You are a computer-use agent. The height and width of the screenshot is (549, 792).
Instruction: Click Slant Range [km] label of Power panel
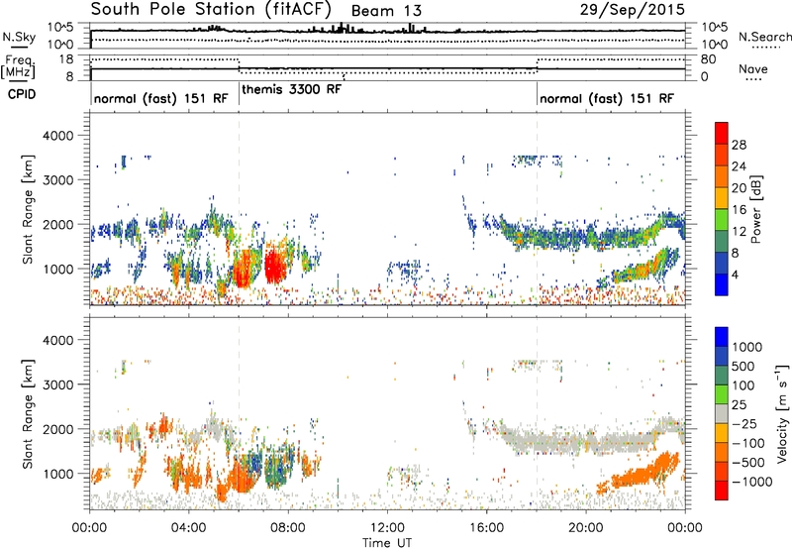(x=28, y=209)
